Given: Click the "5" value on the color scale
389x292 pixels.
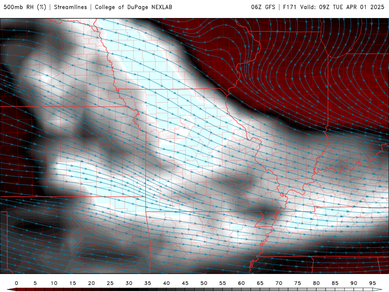Looking at the screenshot, I should click(x=35, y=283).
